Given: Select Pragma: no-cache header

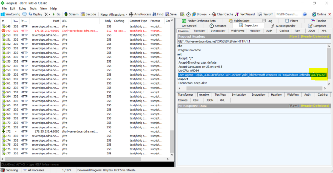Looking at the screenshot, I should [190, 50].
